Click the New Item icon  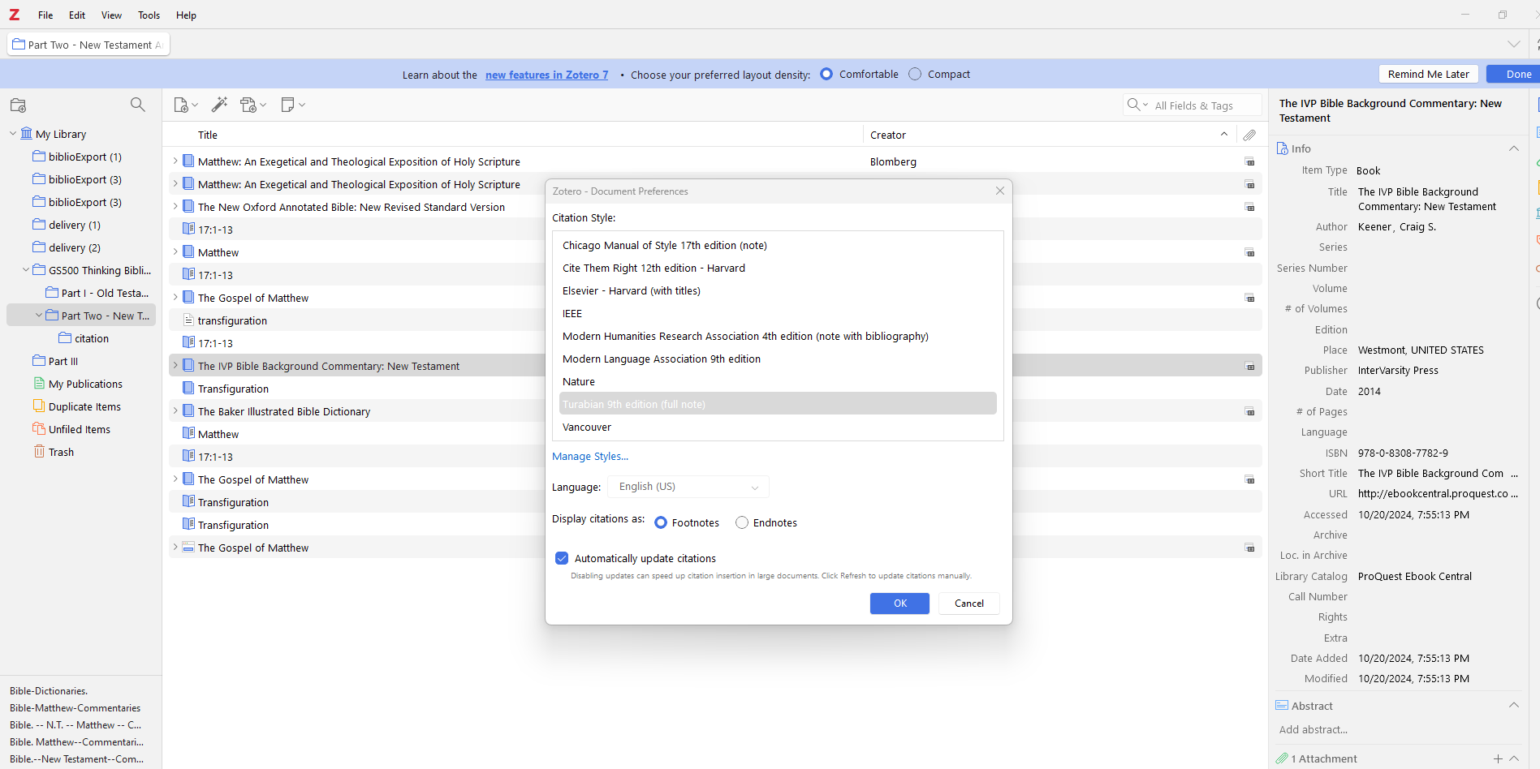181,105
